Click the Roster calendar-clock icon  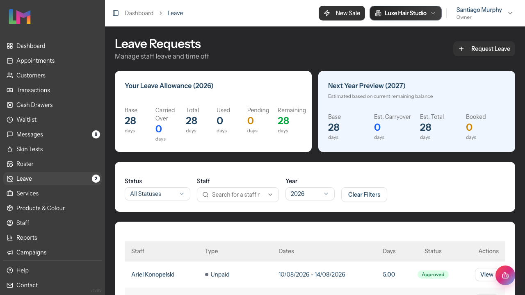point(10,164)
